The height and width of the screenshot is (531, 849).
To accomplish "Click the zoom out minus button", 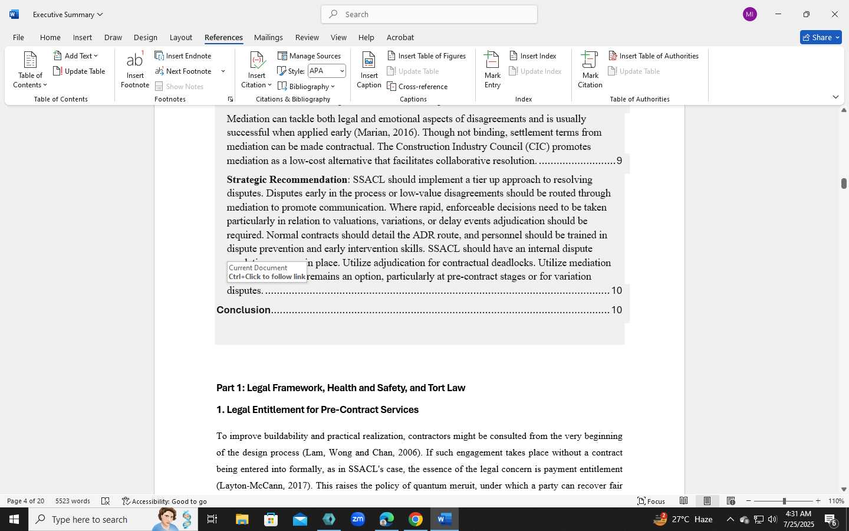I will pyautogui.click(x=749, y=501).
